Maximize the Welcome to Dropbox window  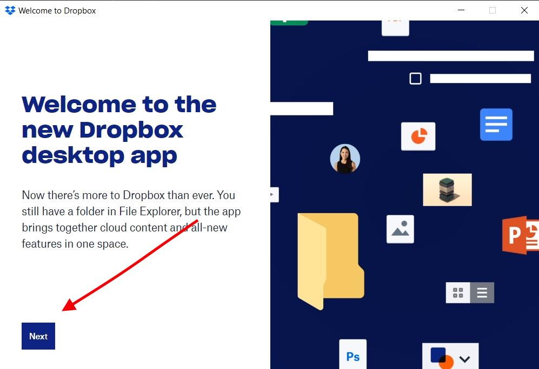coord(493,10)
